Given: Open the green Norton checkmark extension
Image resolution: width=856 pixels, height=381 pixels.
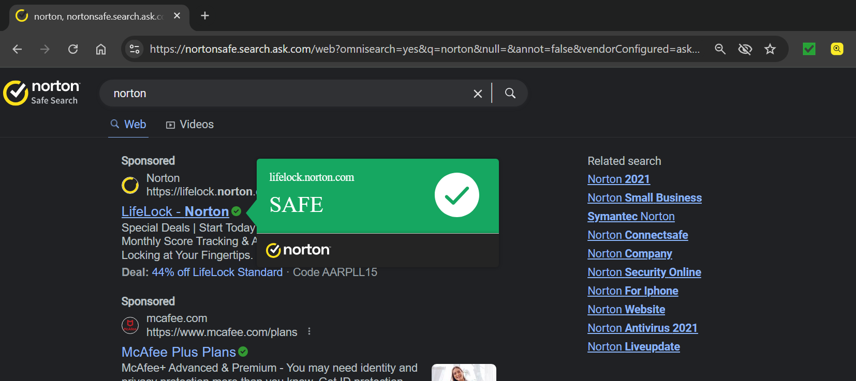Looking at the screenshot, I should coord(809,49).
